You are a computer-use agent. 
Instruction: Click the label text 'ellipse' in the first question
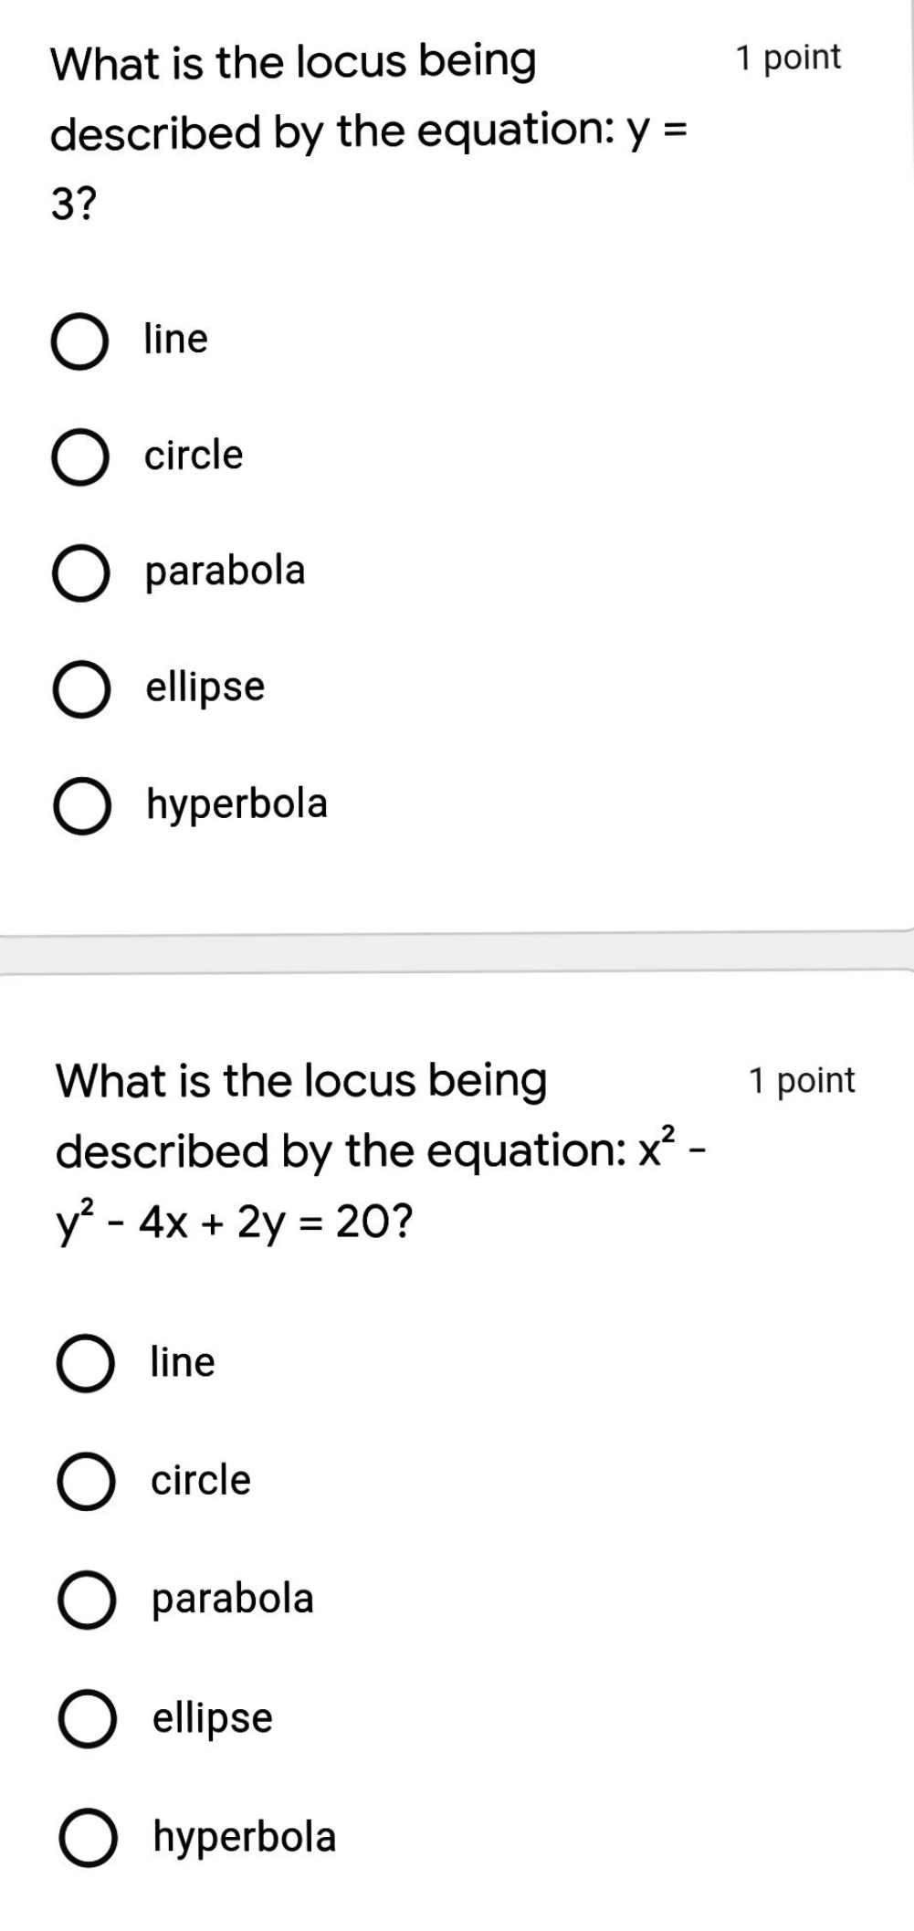[205, 687]
